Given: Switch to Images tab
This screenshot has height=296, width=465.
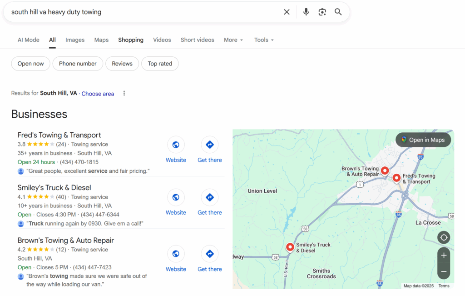Looking at the screenshot, I should tap(75, 40).
